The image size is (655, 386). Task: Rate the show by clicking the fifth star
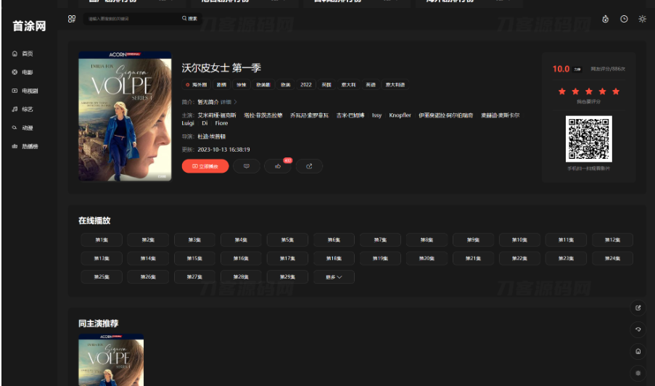pyautogui.click(x=616, y=91)
